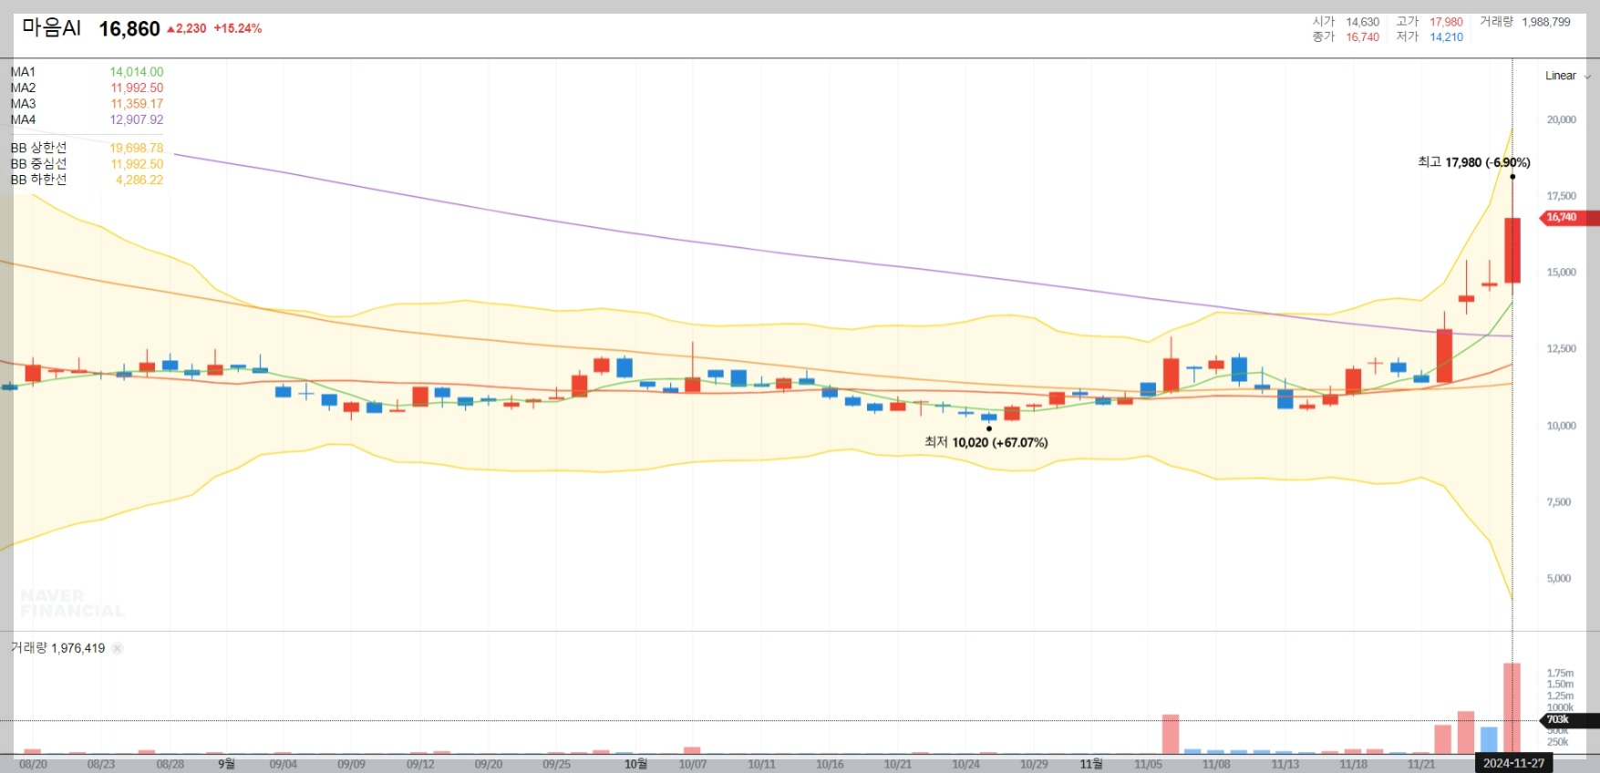Image resolution: width=1600 pixels, height=773 pixels.
Task: Click the 종가 16,740 closing value
Action: [x=1346, y=37]
